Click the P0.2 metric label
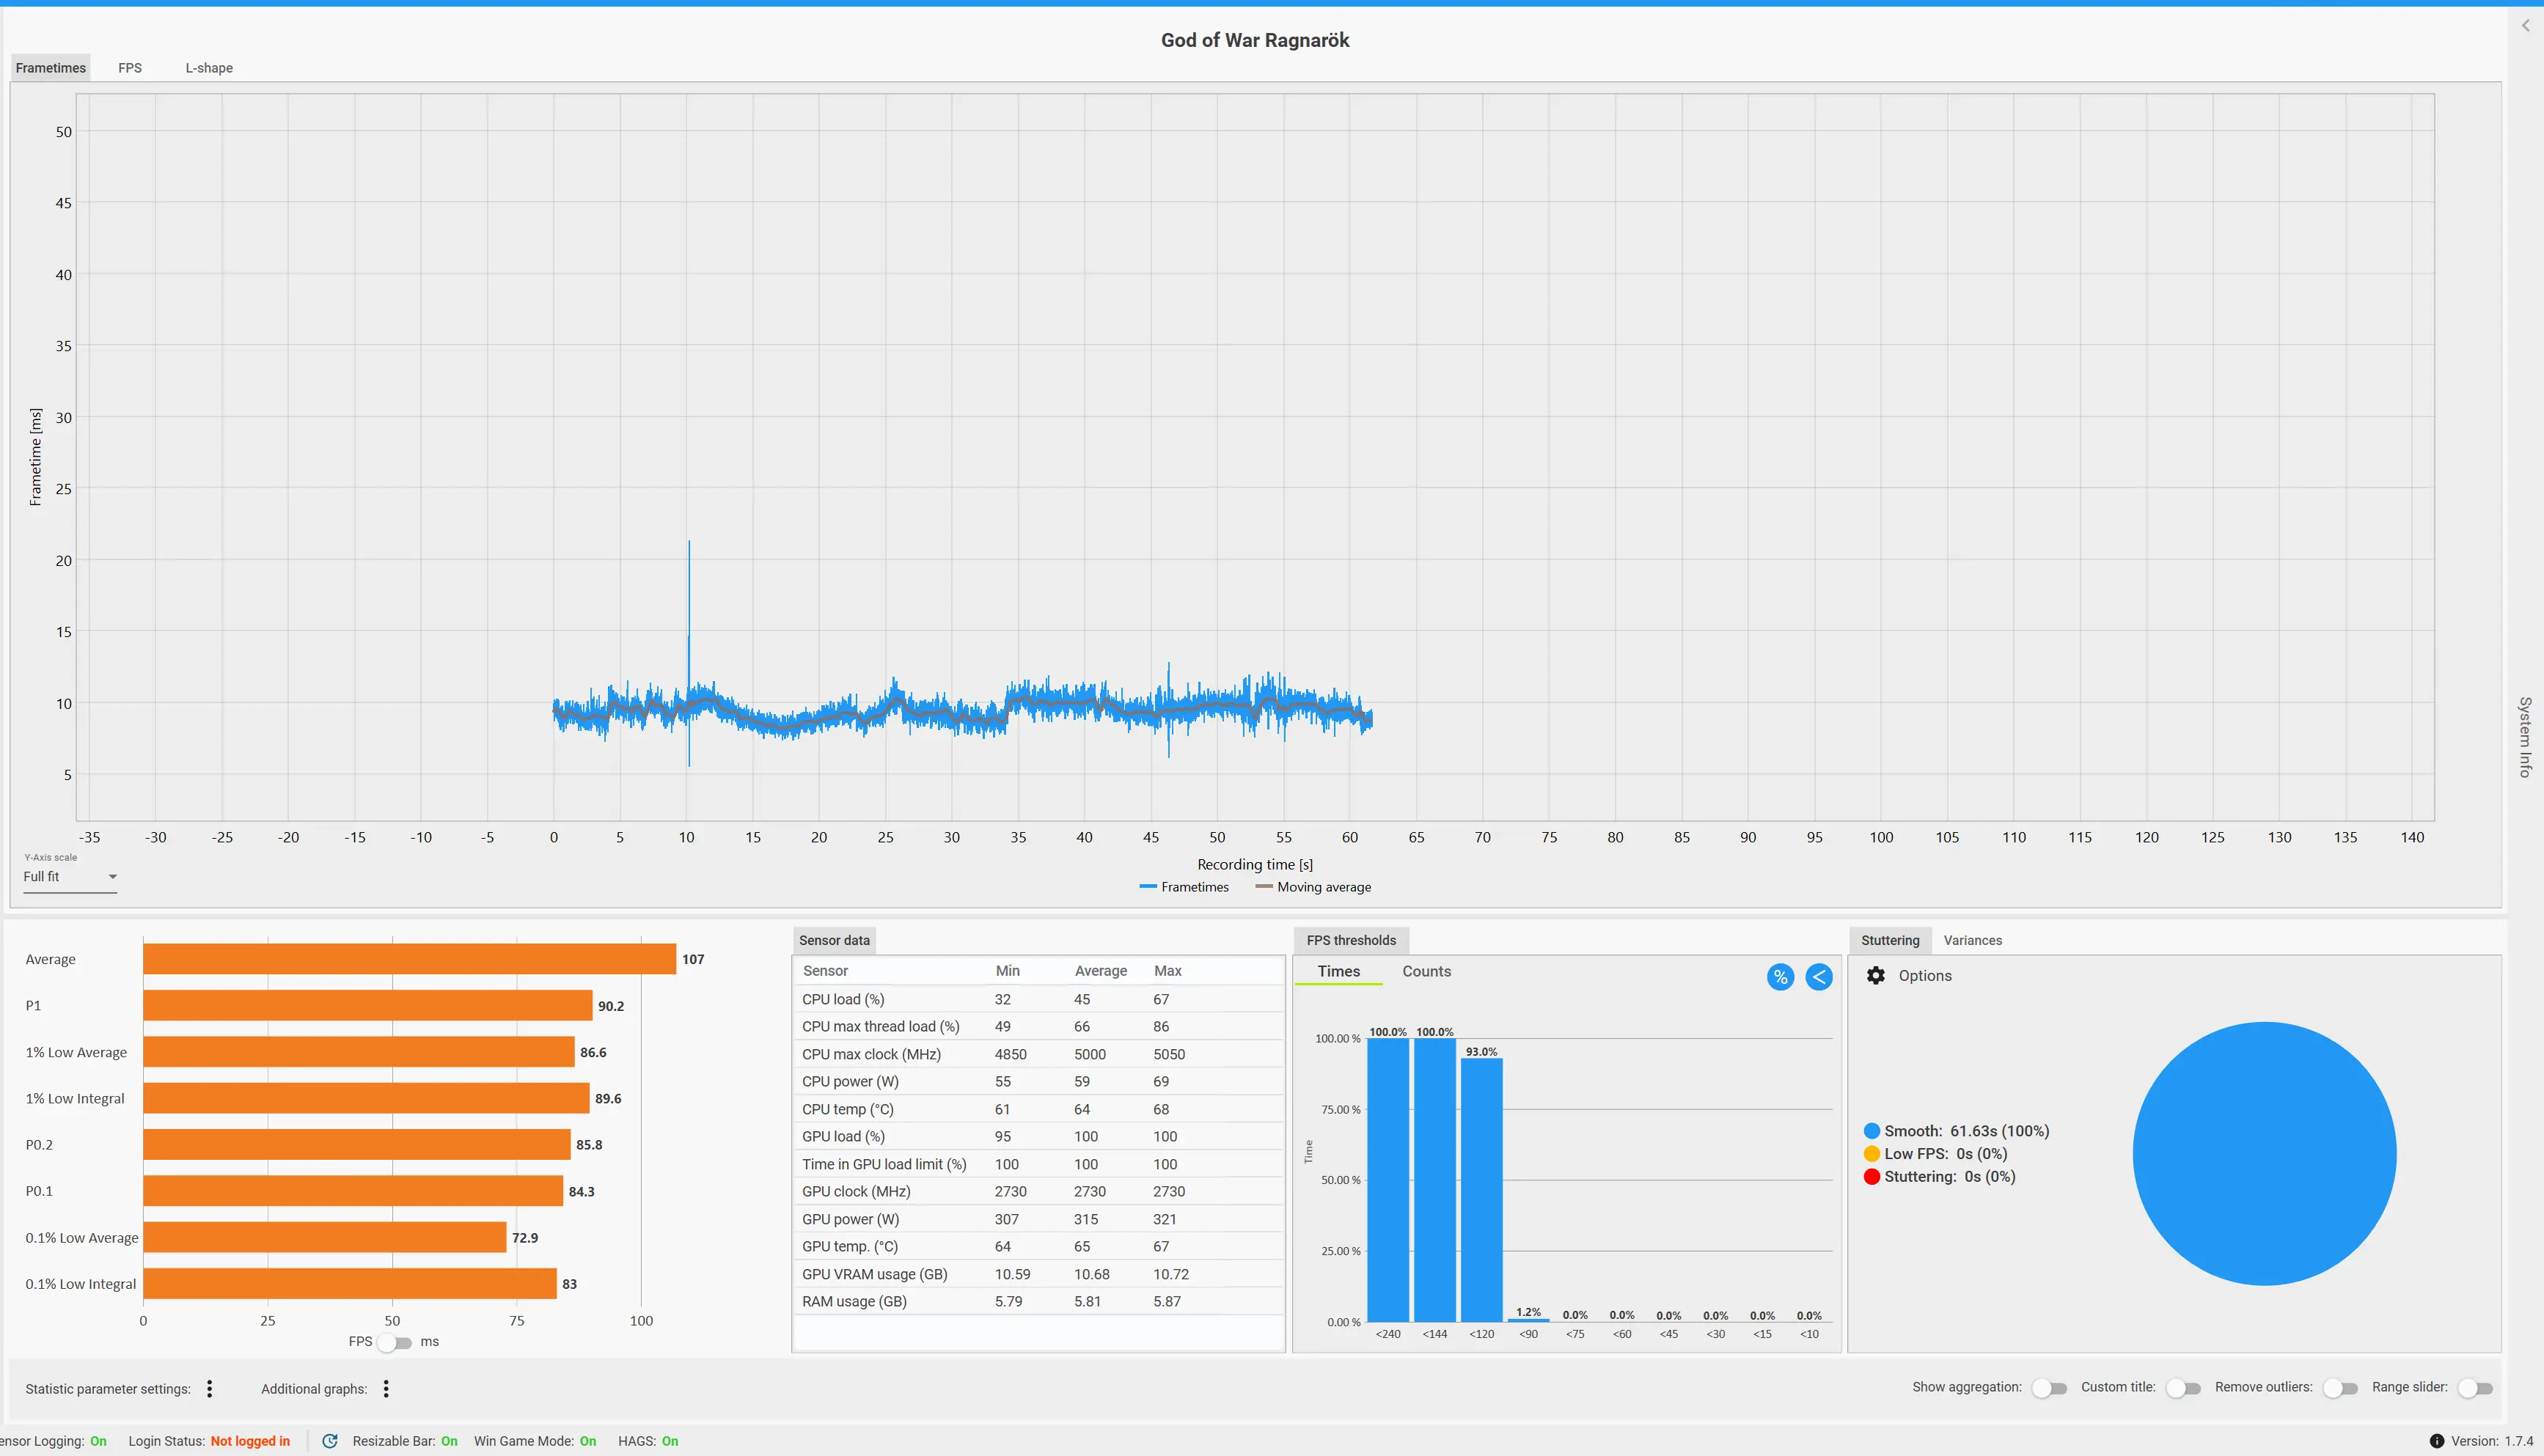This screenshot has height=1456, width=2544. coord(39,1144)
